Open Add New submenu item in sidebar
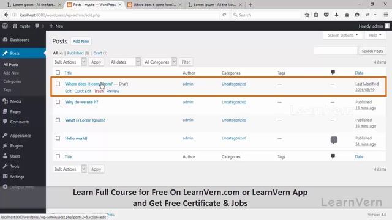 click(11, 73)
